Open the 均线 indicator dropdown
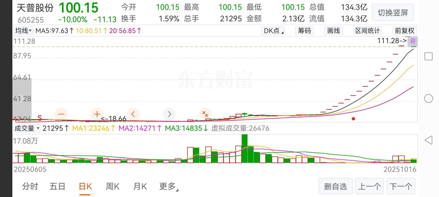 (23, 31)
